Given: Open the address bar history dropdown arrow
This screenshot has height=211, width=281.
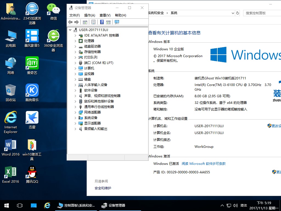Looking at the screenshot, I should (x=233, y=13).
